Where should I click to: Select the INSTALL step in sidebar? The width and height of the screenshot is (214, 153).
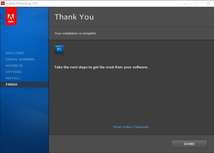coord(13,78)
